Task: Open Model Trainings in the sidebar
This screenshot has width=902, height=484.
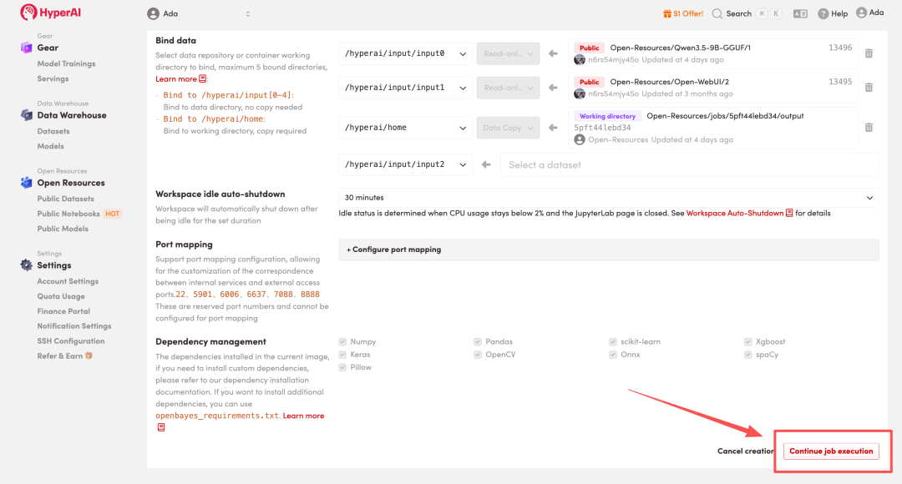Action: 66,63
